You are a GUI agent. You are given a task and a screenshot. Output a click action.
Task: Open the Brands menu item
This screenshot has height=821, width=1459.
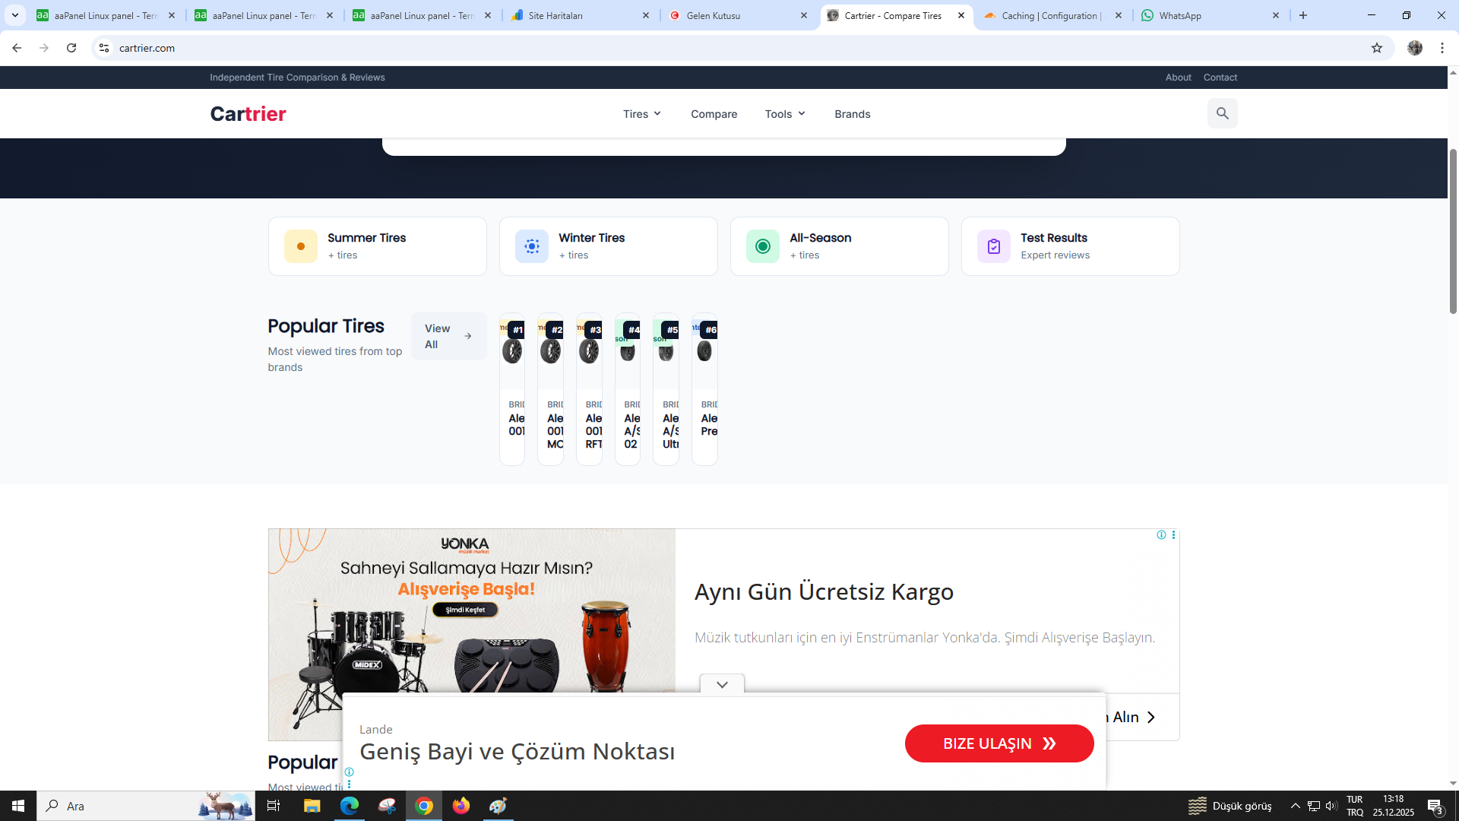(x=853, y=114)
